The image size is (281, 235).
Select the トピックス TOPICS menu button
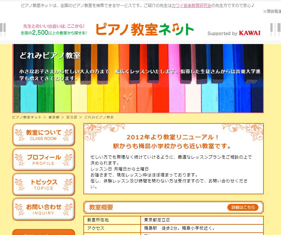(43, 184)
